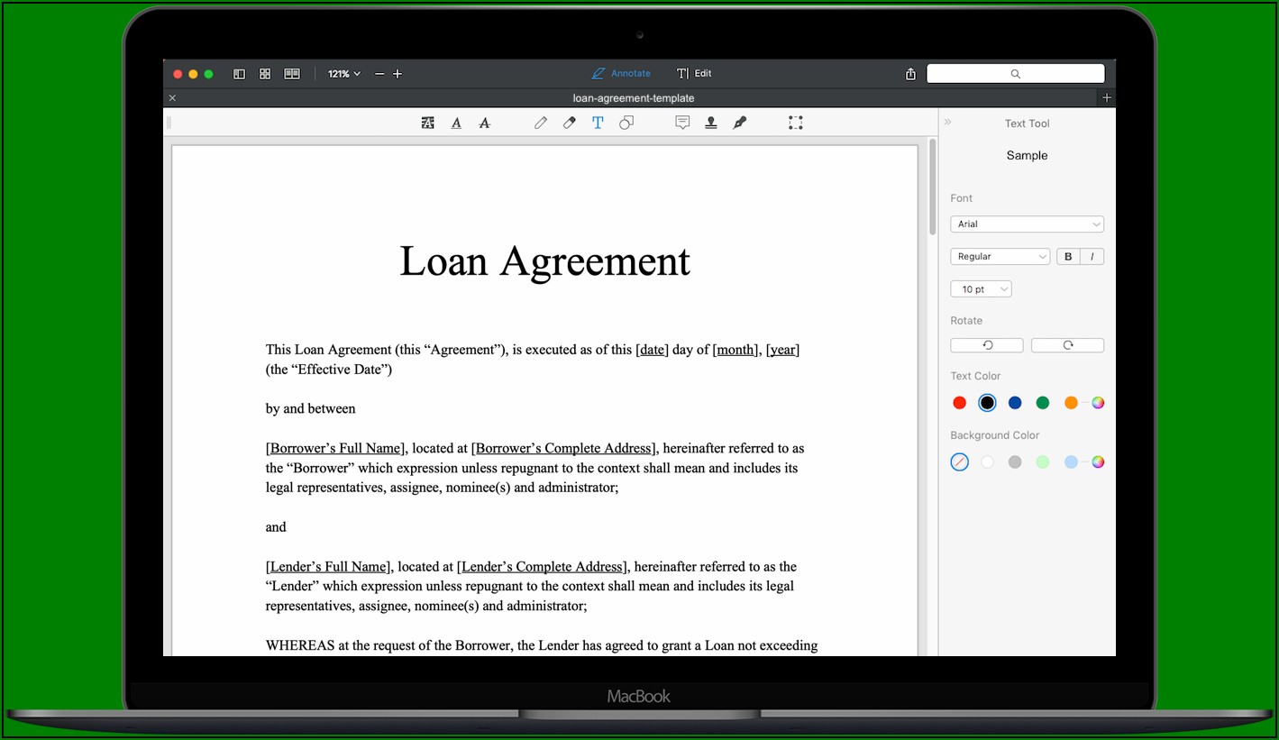
Task: Switch to Annotate mode
Action: point(621,74)
